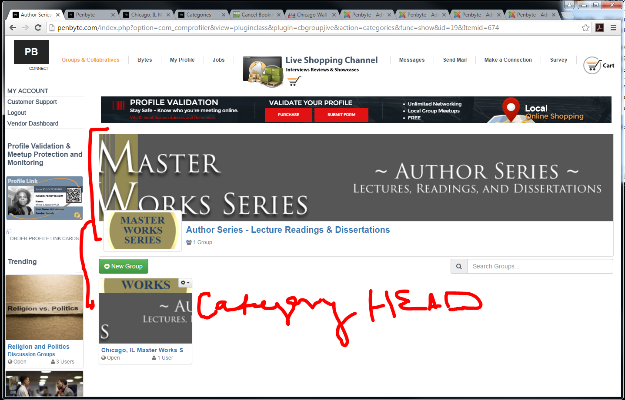
Task: Click the small cart icon under Interviews Reviews
Action: click(x=294, y=81)
